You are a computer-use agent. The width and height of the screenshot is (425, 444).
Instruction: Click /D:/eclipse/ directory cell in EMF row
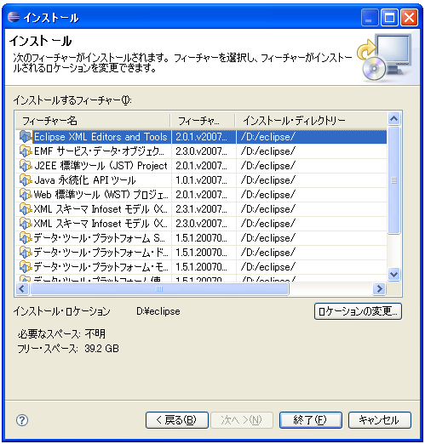pos(312,151)
